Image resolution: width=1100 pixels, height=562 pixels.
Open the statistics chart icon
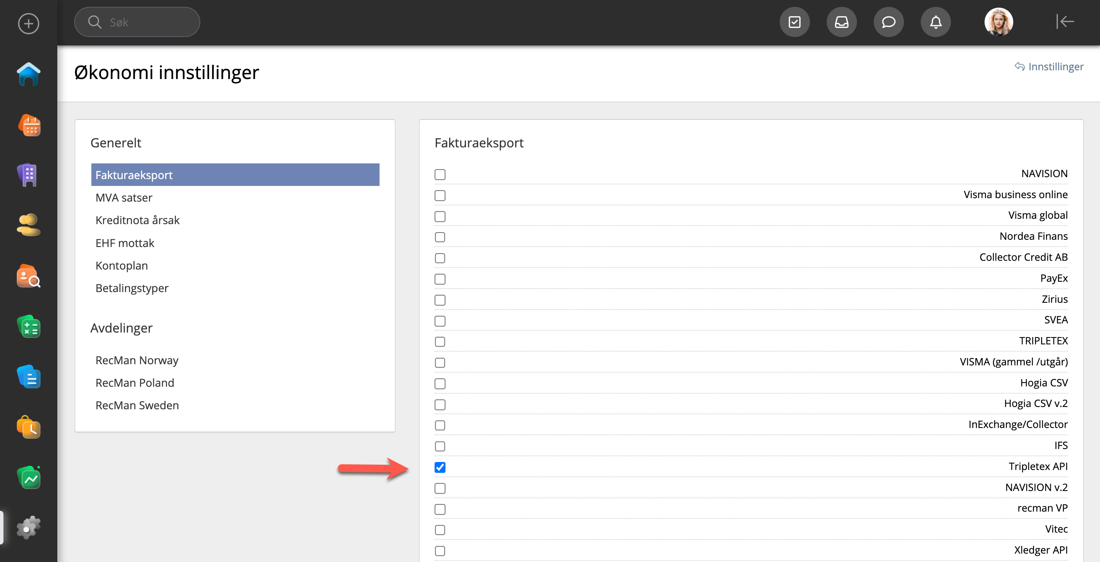pyautogui.click(x=29, y=478)
